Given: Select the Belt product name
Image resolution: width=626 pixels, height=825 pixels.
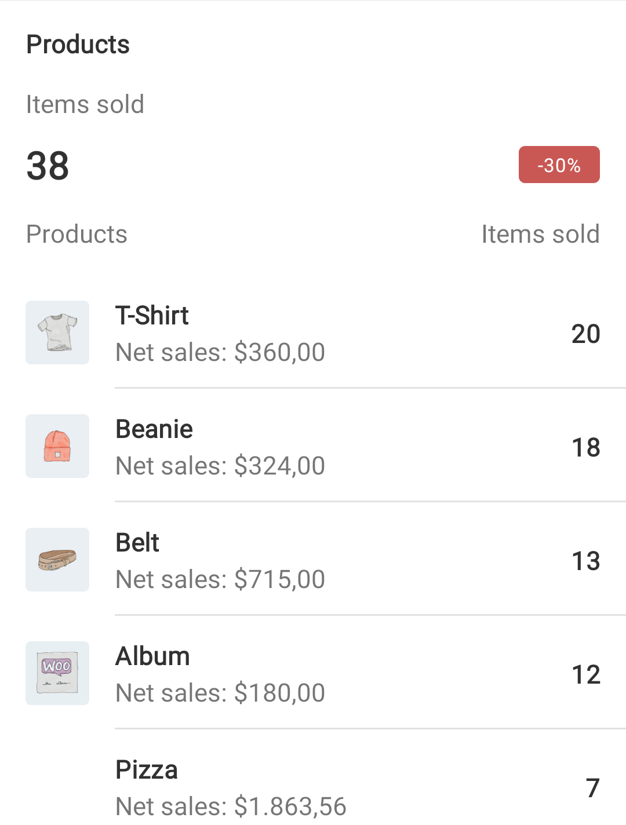Looking at the screenshot, I should click(137, 543).
